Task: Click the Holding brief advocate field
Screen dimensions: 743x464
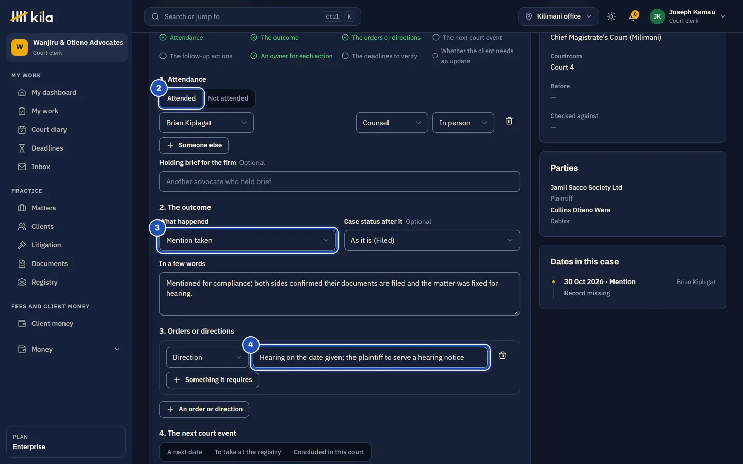Action: 340,181
